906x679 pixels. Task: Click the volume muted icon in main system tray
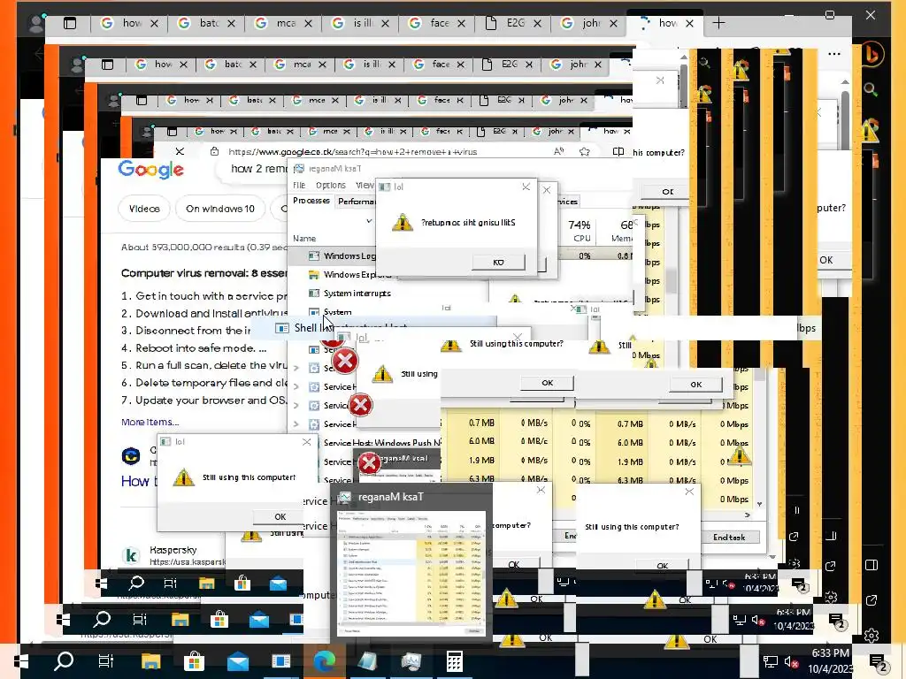tap(791, 662)
